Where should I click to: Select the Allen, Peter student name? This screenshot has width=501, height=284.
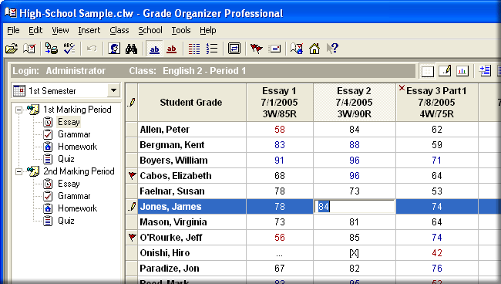(x=164, y=130)
